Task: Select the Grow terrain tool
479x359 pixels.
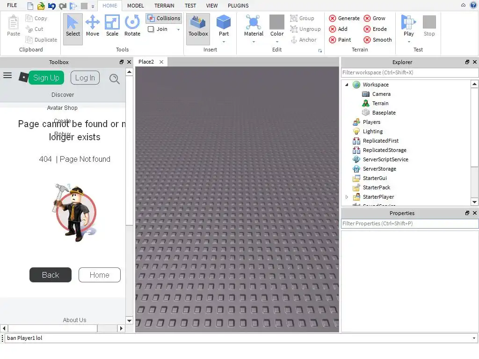Action: tap(375, 18)
